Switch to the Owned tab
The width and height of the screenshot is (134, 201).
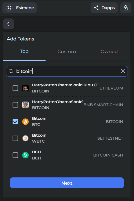(x=109, y=51)
